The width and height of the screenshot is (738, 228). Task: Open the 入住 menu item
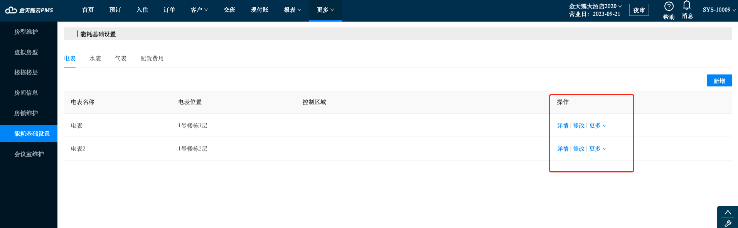142,10
